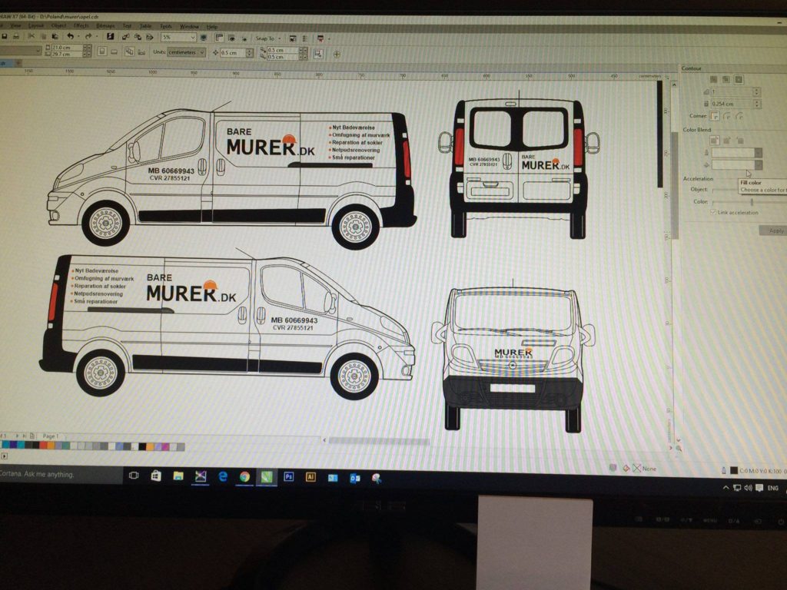The height and width of the screenshot is (590, 787).
Task: Select the Inside Contour icon
Action: [726, 79]
